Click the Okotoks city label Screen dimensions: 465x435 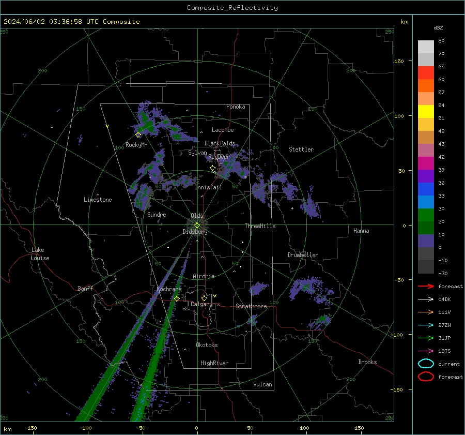pos(207,345)
